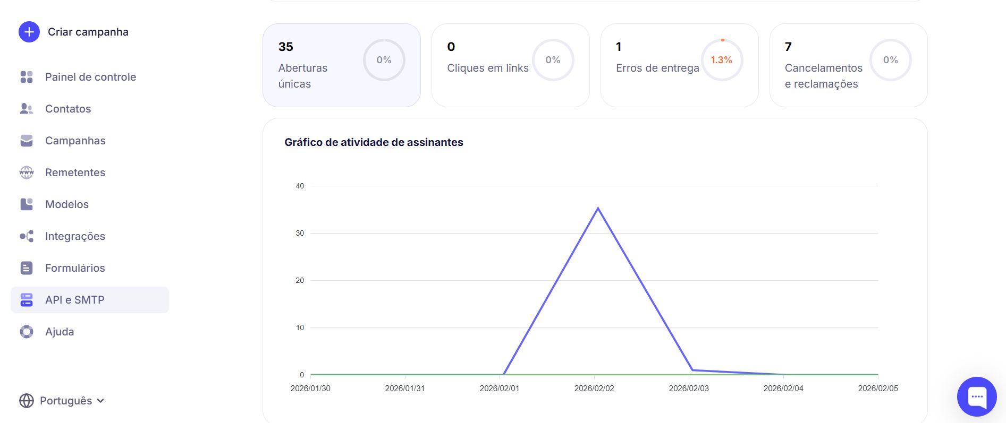Open Painel de controle grid icon
Viewport: 1006px width, 423px height.
tap(27, 77)
